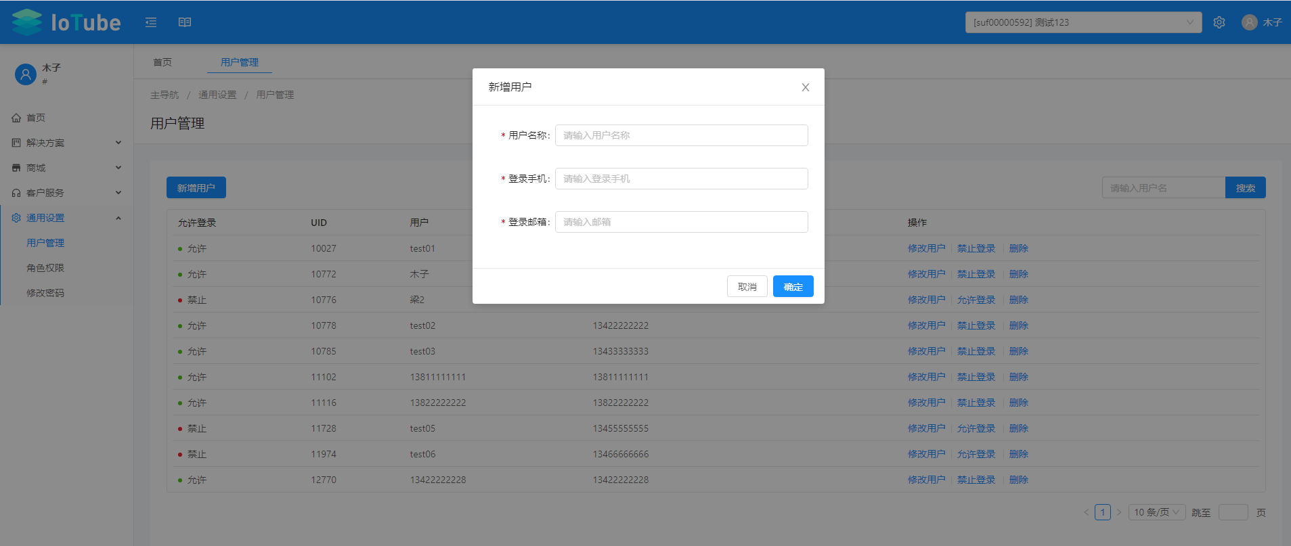1291x546 pixels.
Task: Click username cell test06
Action: pos(422,454)
